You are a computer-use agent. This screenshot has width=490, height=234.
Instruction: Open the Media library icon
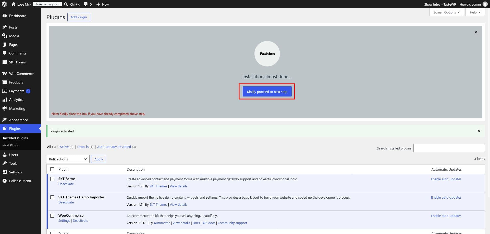click(5, 36)
